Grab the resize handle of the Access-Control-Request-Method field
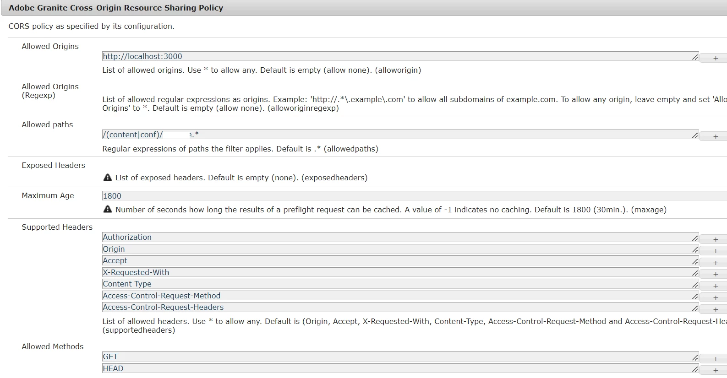Viewport: 727px width, 378px height. tap(695, 297)
